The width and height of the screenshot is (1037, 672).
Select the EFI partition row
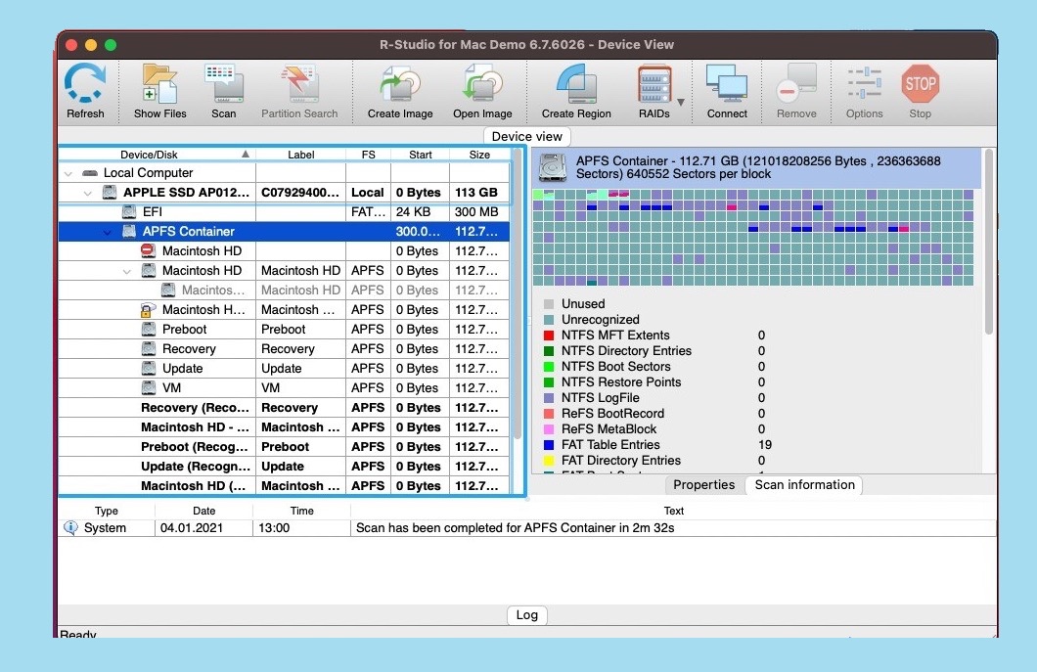point(153,212)
